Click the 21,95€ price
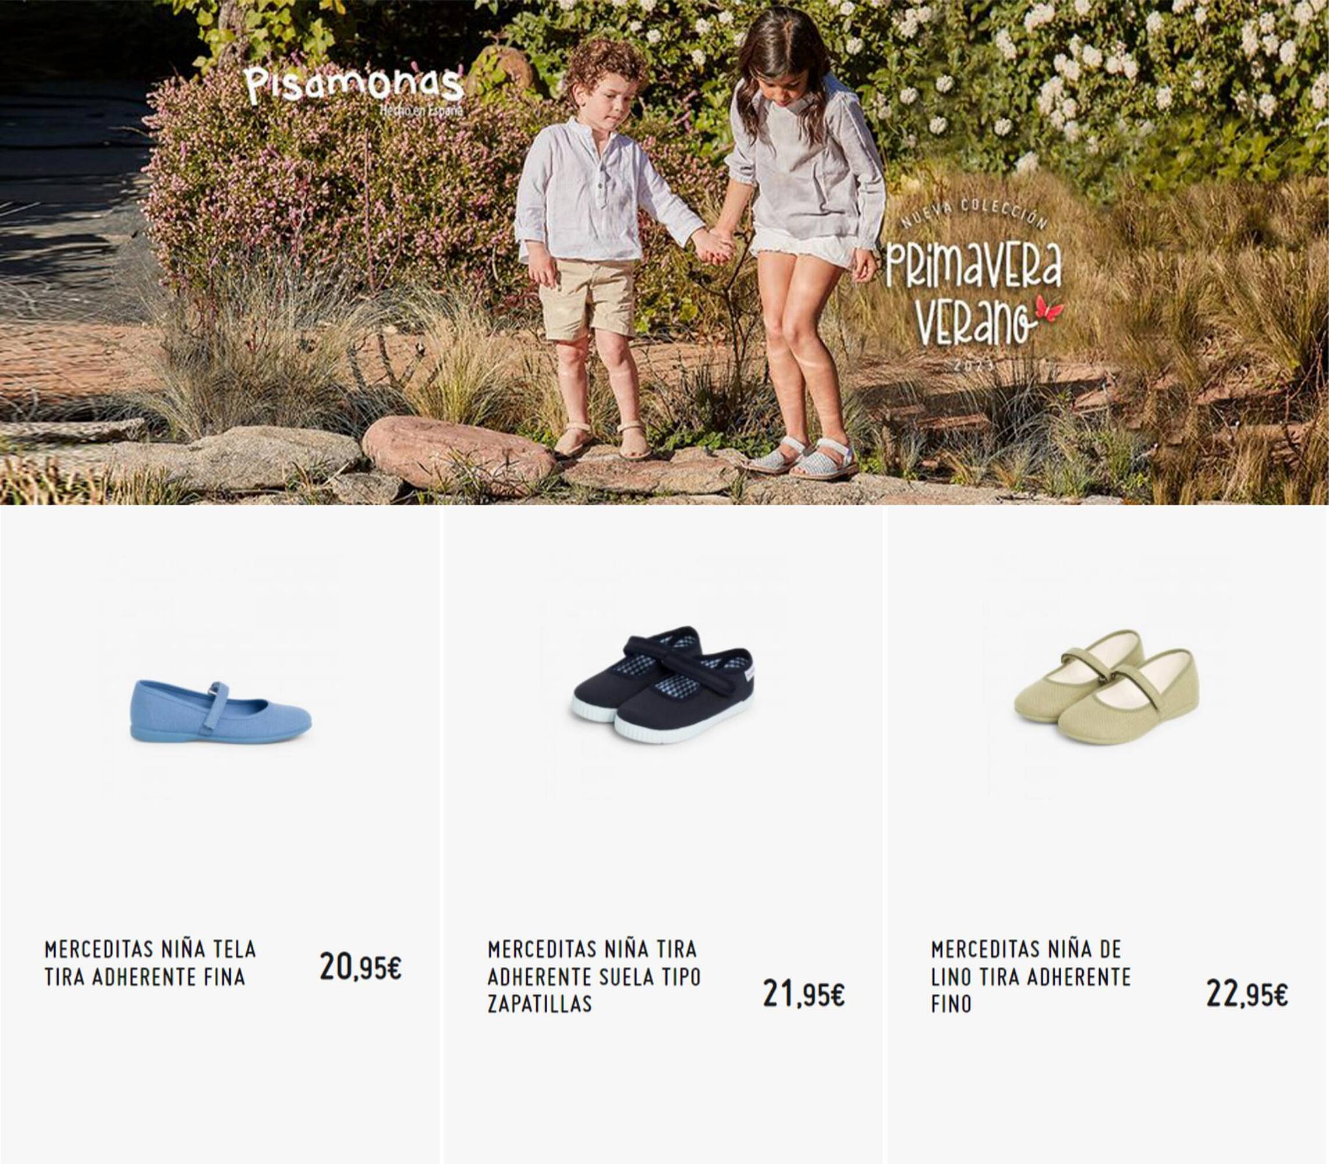Viewport: 1329px width, 1164px height. [x=803, y=993]
